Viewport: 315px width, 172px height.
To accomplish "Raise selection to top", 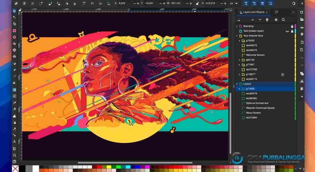I will [84, 3].
